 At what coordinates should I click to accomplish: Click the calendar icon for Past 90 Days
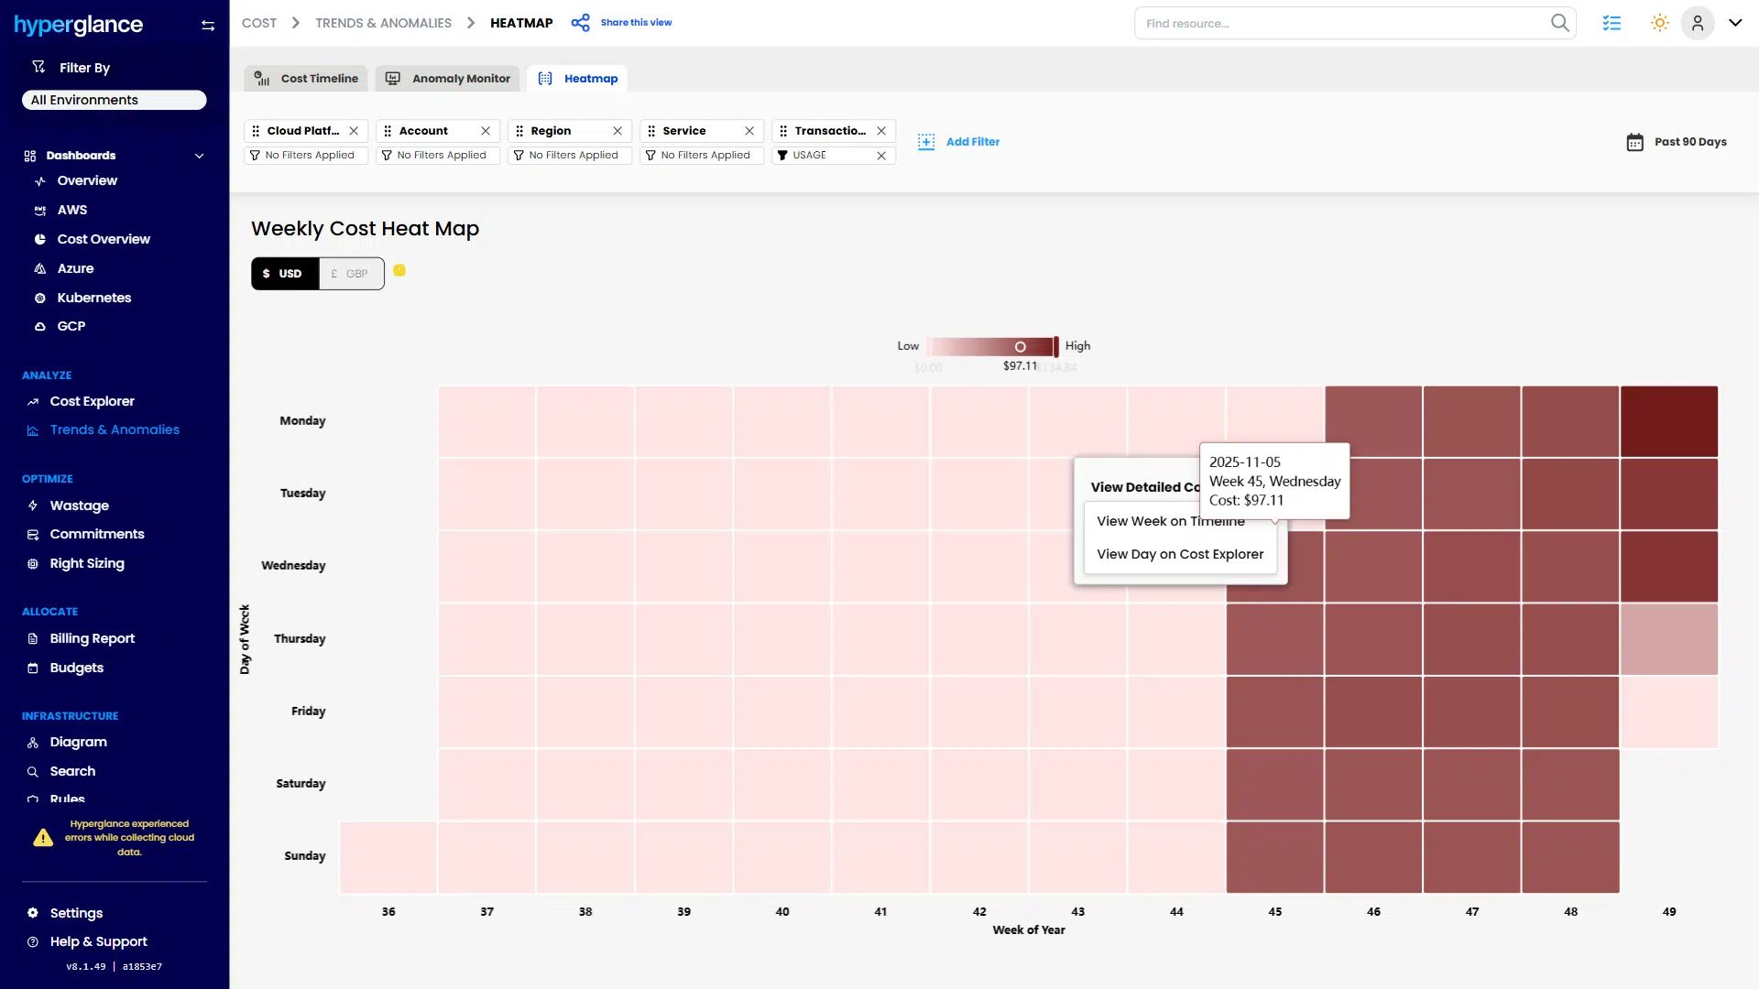point(1636,141)
